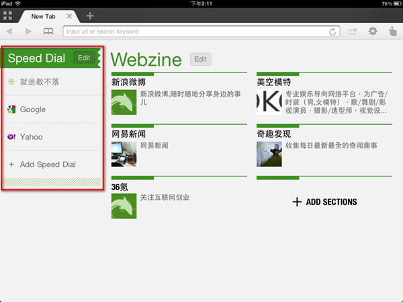This screenshot has width=403, height=302.
Task: Activate the gesture hand icon
Action: pyautogui.click(x=392, y=32)
